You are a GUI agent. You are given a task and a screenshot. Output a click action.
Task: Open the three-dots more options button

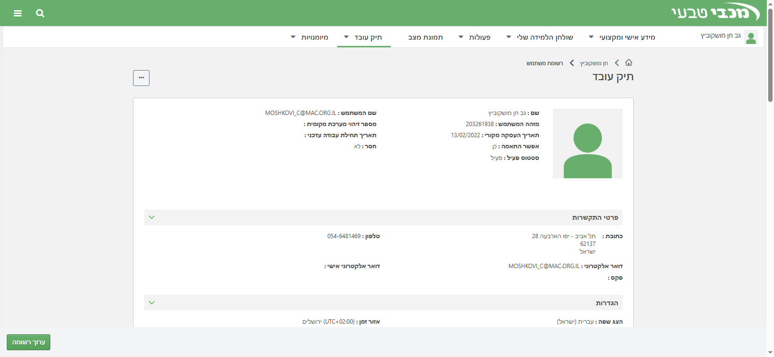(x=141, y=78)
